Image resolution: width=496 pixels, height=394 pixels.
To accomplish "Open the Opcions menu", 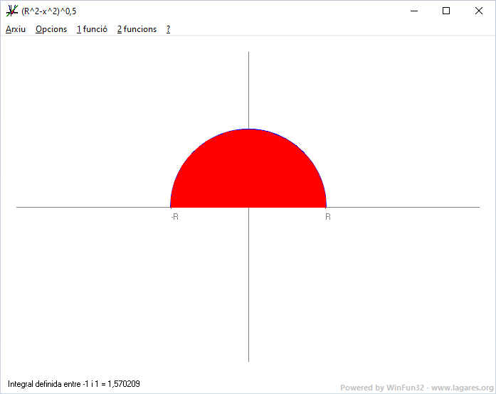I will click(51, 29).
